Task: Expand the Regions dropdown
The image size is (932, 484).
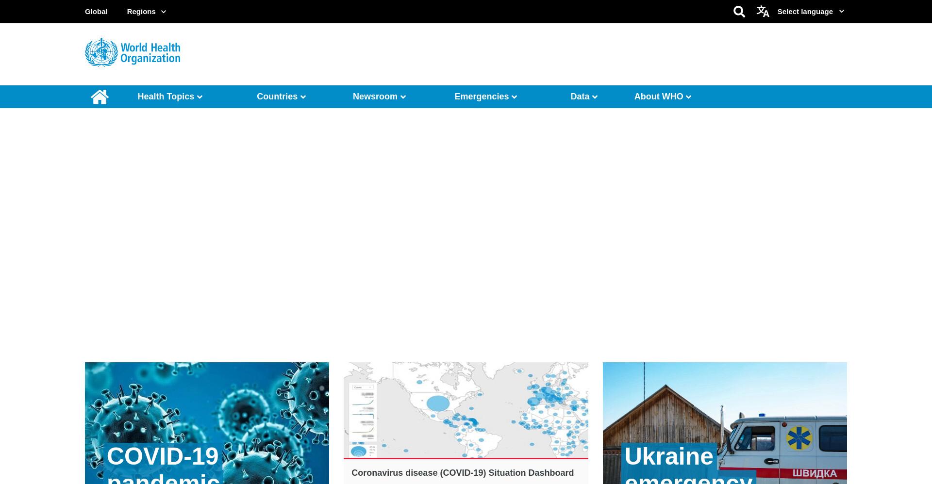Action: 147,12
